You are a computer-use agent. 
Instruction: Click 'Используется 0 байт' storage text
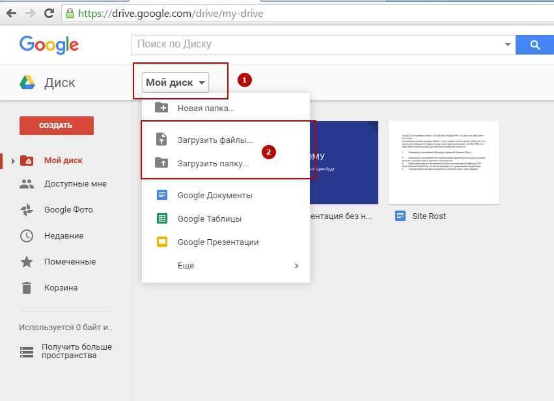coord(66,328)
